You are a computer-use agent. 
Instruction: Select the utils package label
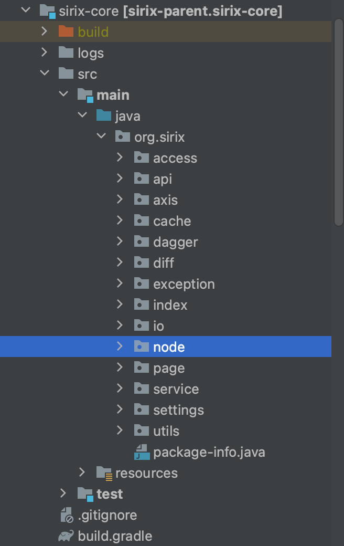[166, 431]
